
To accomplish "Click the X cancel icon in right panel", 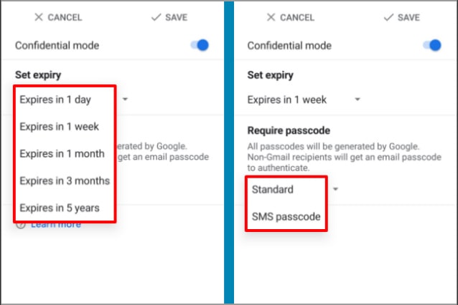I will (271, 17).
